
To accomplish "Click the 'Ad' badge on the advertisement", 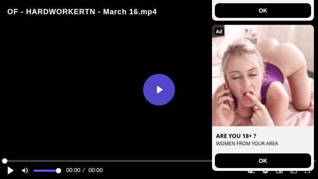I will point(219,32).
